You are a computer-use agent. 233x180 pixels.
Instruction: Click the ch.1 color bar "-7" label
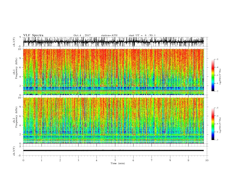[x=217, y=91]
